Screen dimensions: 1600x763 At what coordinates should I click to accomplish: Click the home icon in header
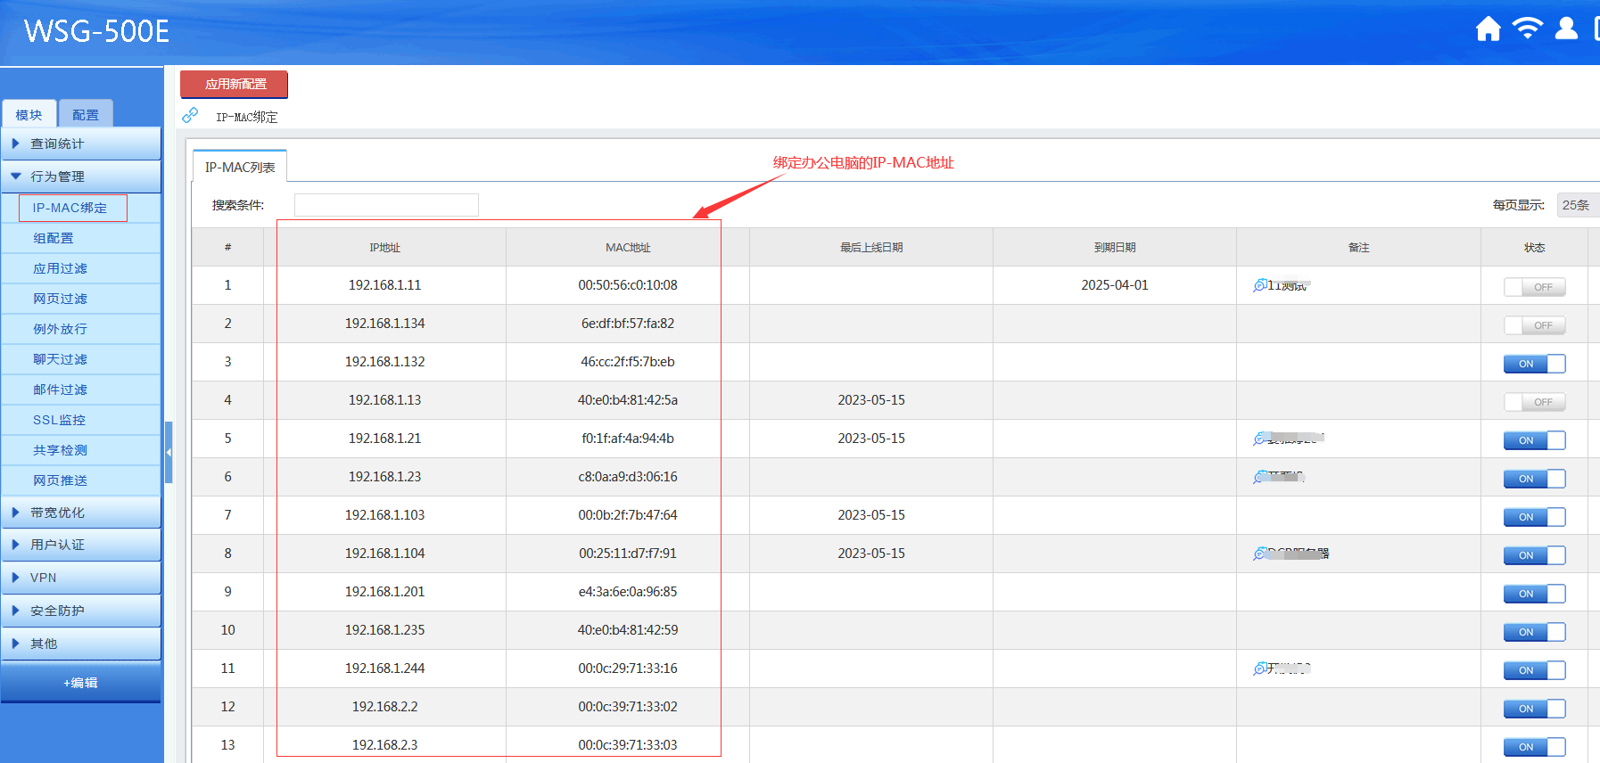(x=1488, y=29)
